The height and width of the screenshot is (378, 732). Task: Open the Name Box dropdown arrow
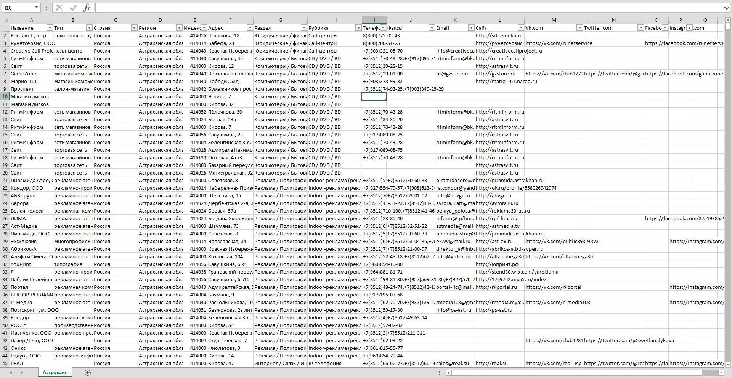(x=37, y=8)
